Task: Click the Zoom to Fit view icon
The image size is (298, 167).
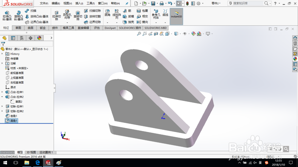Action: (139, 34)
